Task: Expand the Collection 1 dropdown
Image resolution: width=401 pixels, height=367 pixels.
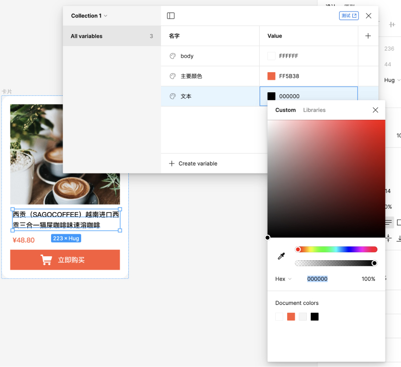Action: click(x=89, y=16)
